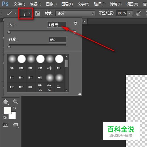The image size is (147, 147).
Task: Click the 大小 field showing 1 像素
Action: [57, 25]
